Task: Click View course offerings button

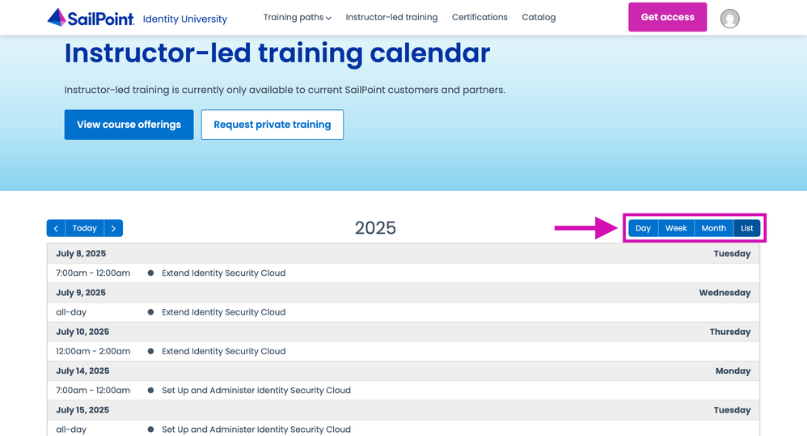Action: pyautogui.click(x=129, y=125)
